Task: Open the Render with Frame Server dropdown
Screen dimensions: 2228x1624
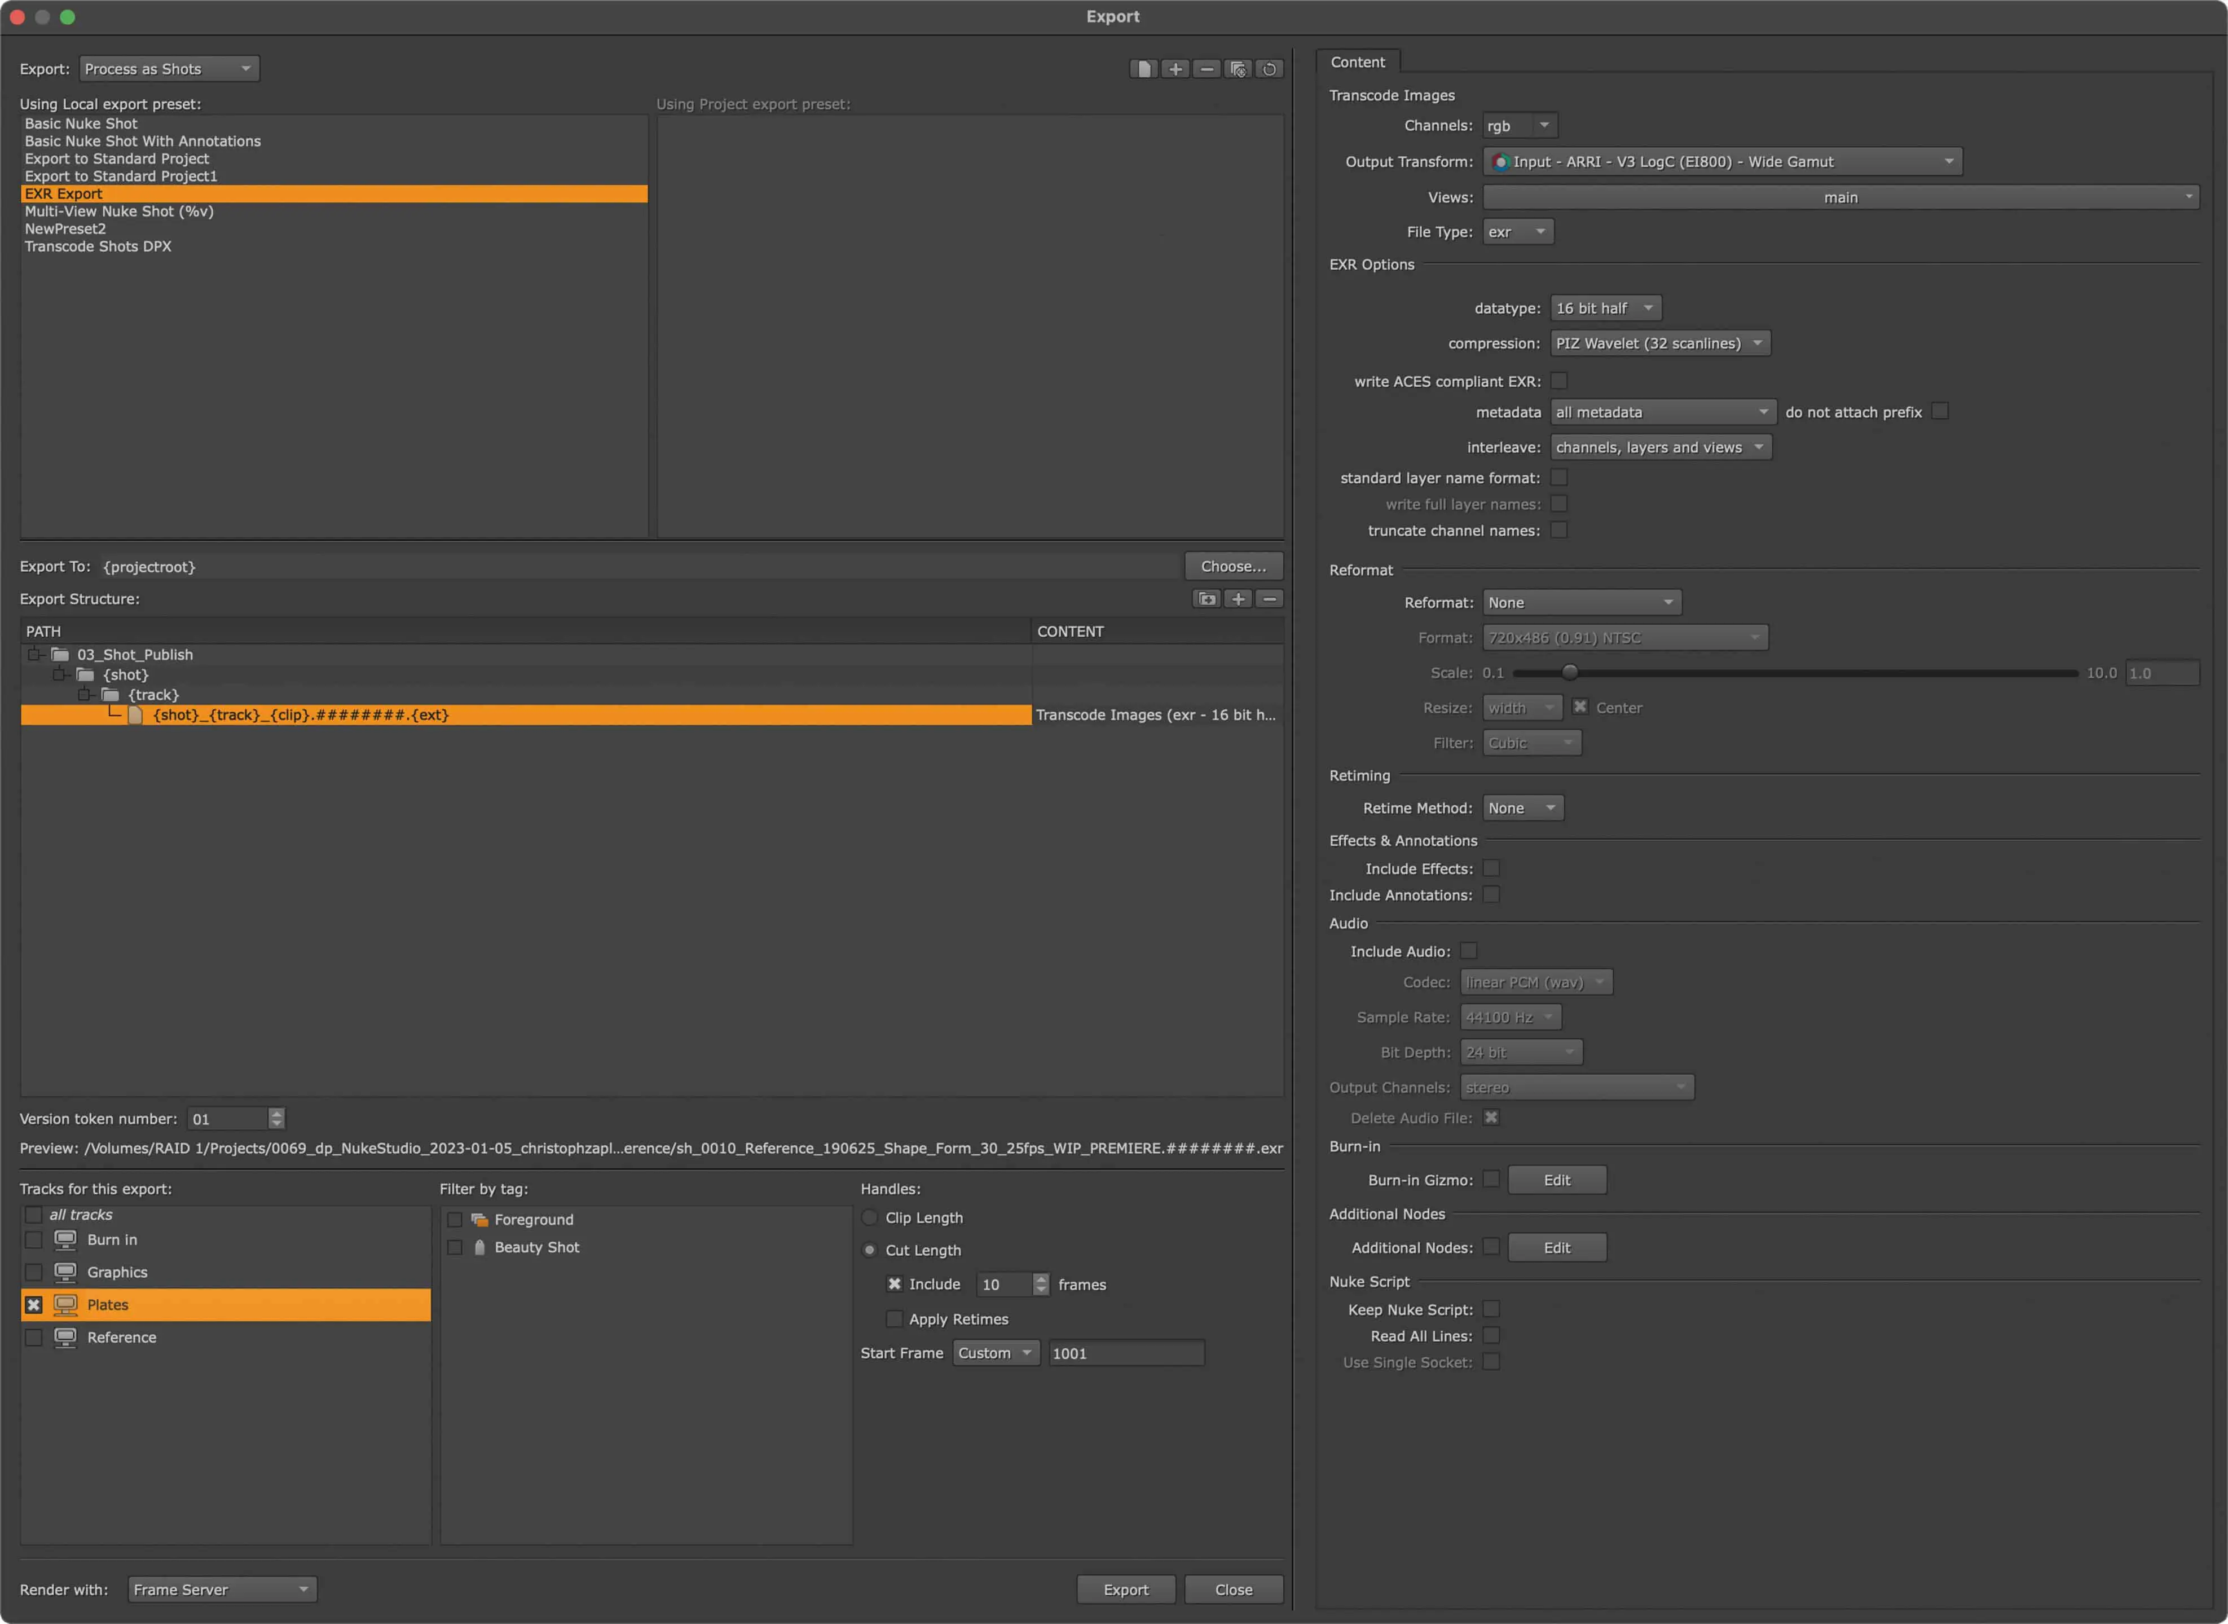Action: (221, 1590)
